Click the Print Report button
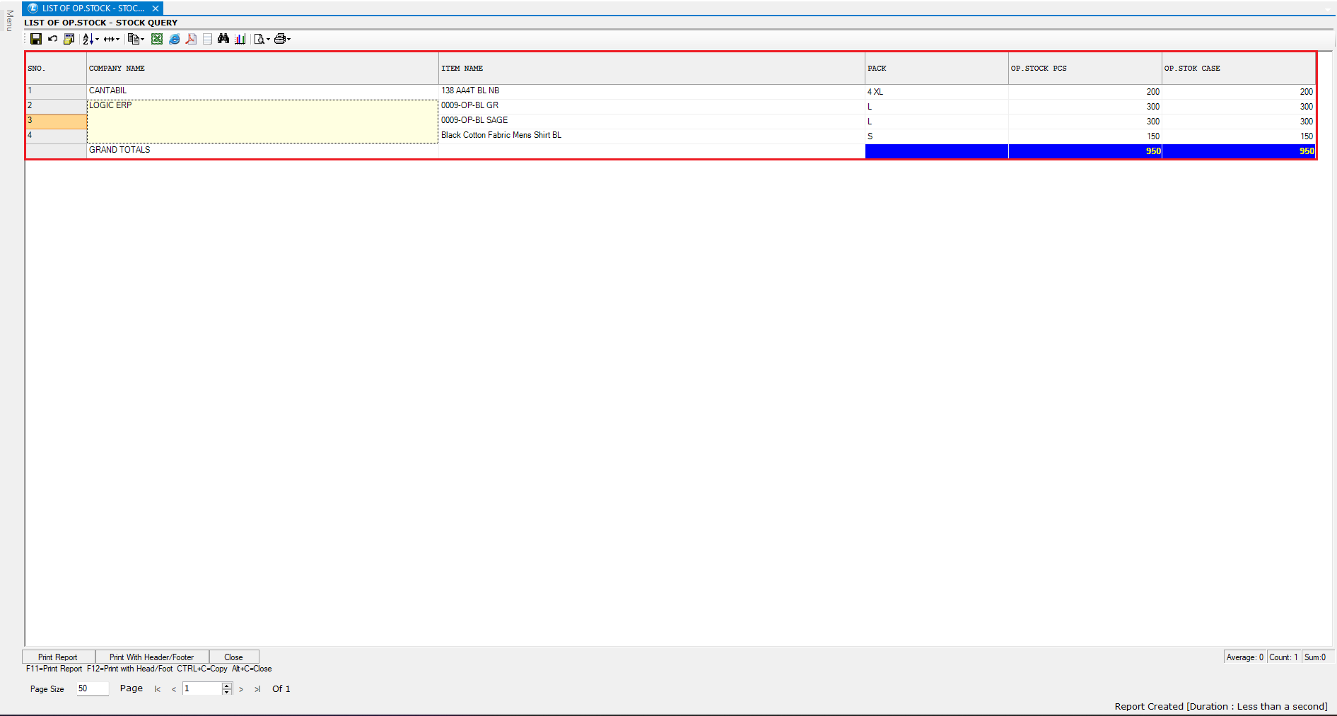The height and width of the screenshot is (716, 1337). coord(58,657)
